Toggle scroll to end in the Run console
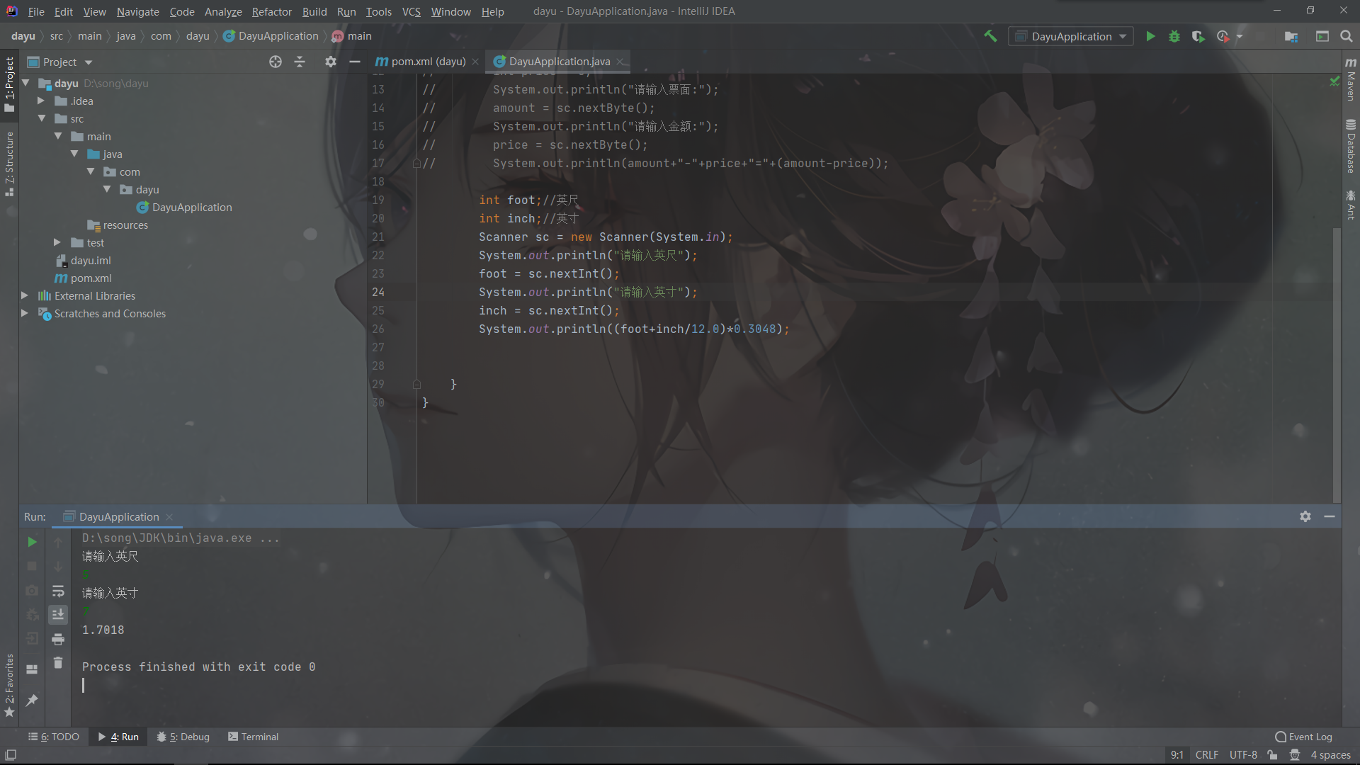The image size is (1360, 765). 58,614
